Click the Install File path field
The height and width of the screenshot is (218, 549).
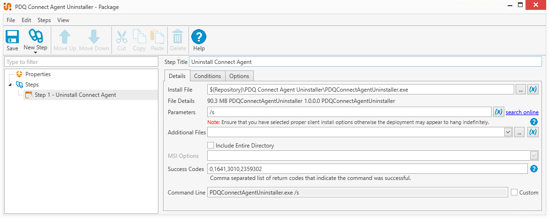[361, 90]
